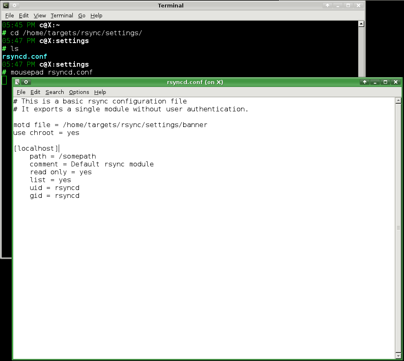This screenshot has height=361, width=404.
Task: Click the Mousepad vertical scrollbar handle
Action: coord(398,228)
